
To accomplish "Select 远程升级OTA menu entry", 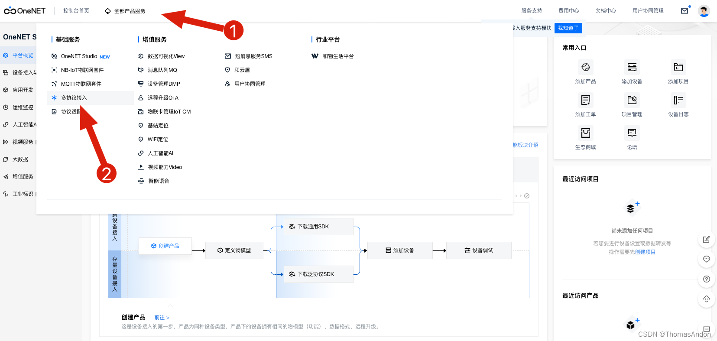I will (158, 98).
